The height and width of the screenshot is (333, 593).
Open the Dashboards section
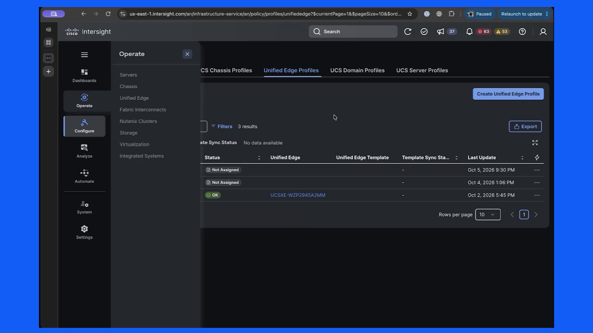pos(84,76)
